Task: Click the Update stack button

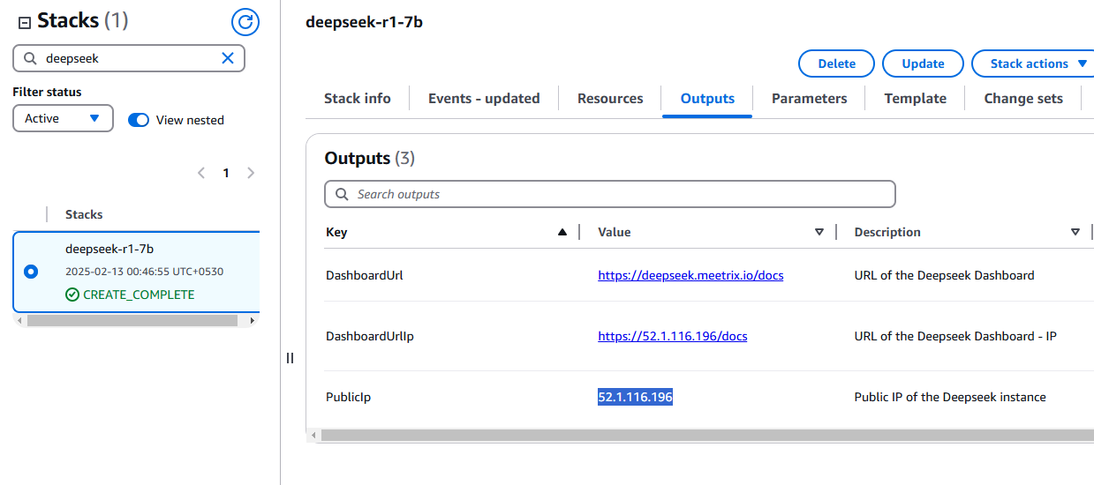Action: (x=923, y=63)
